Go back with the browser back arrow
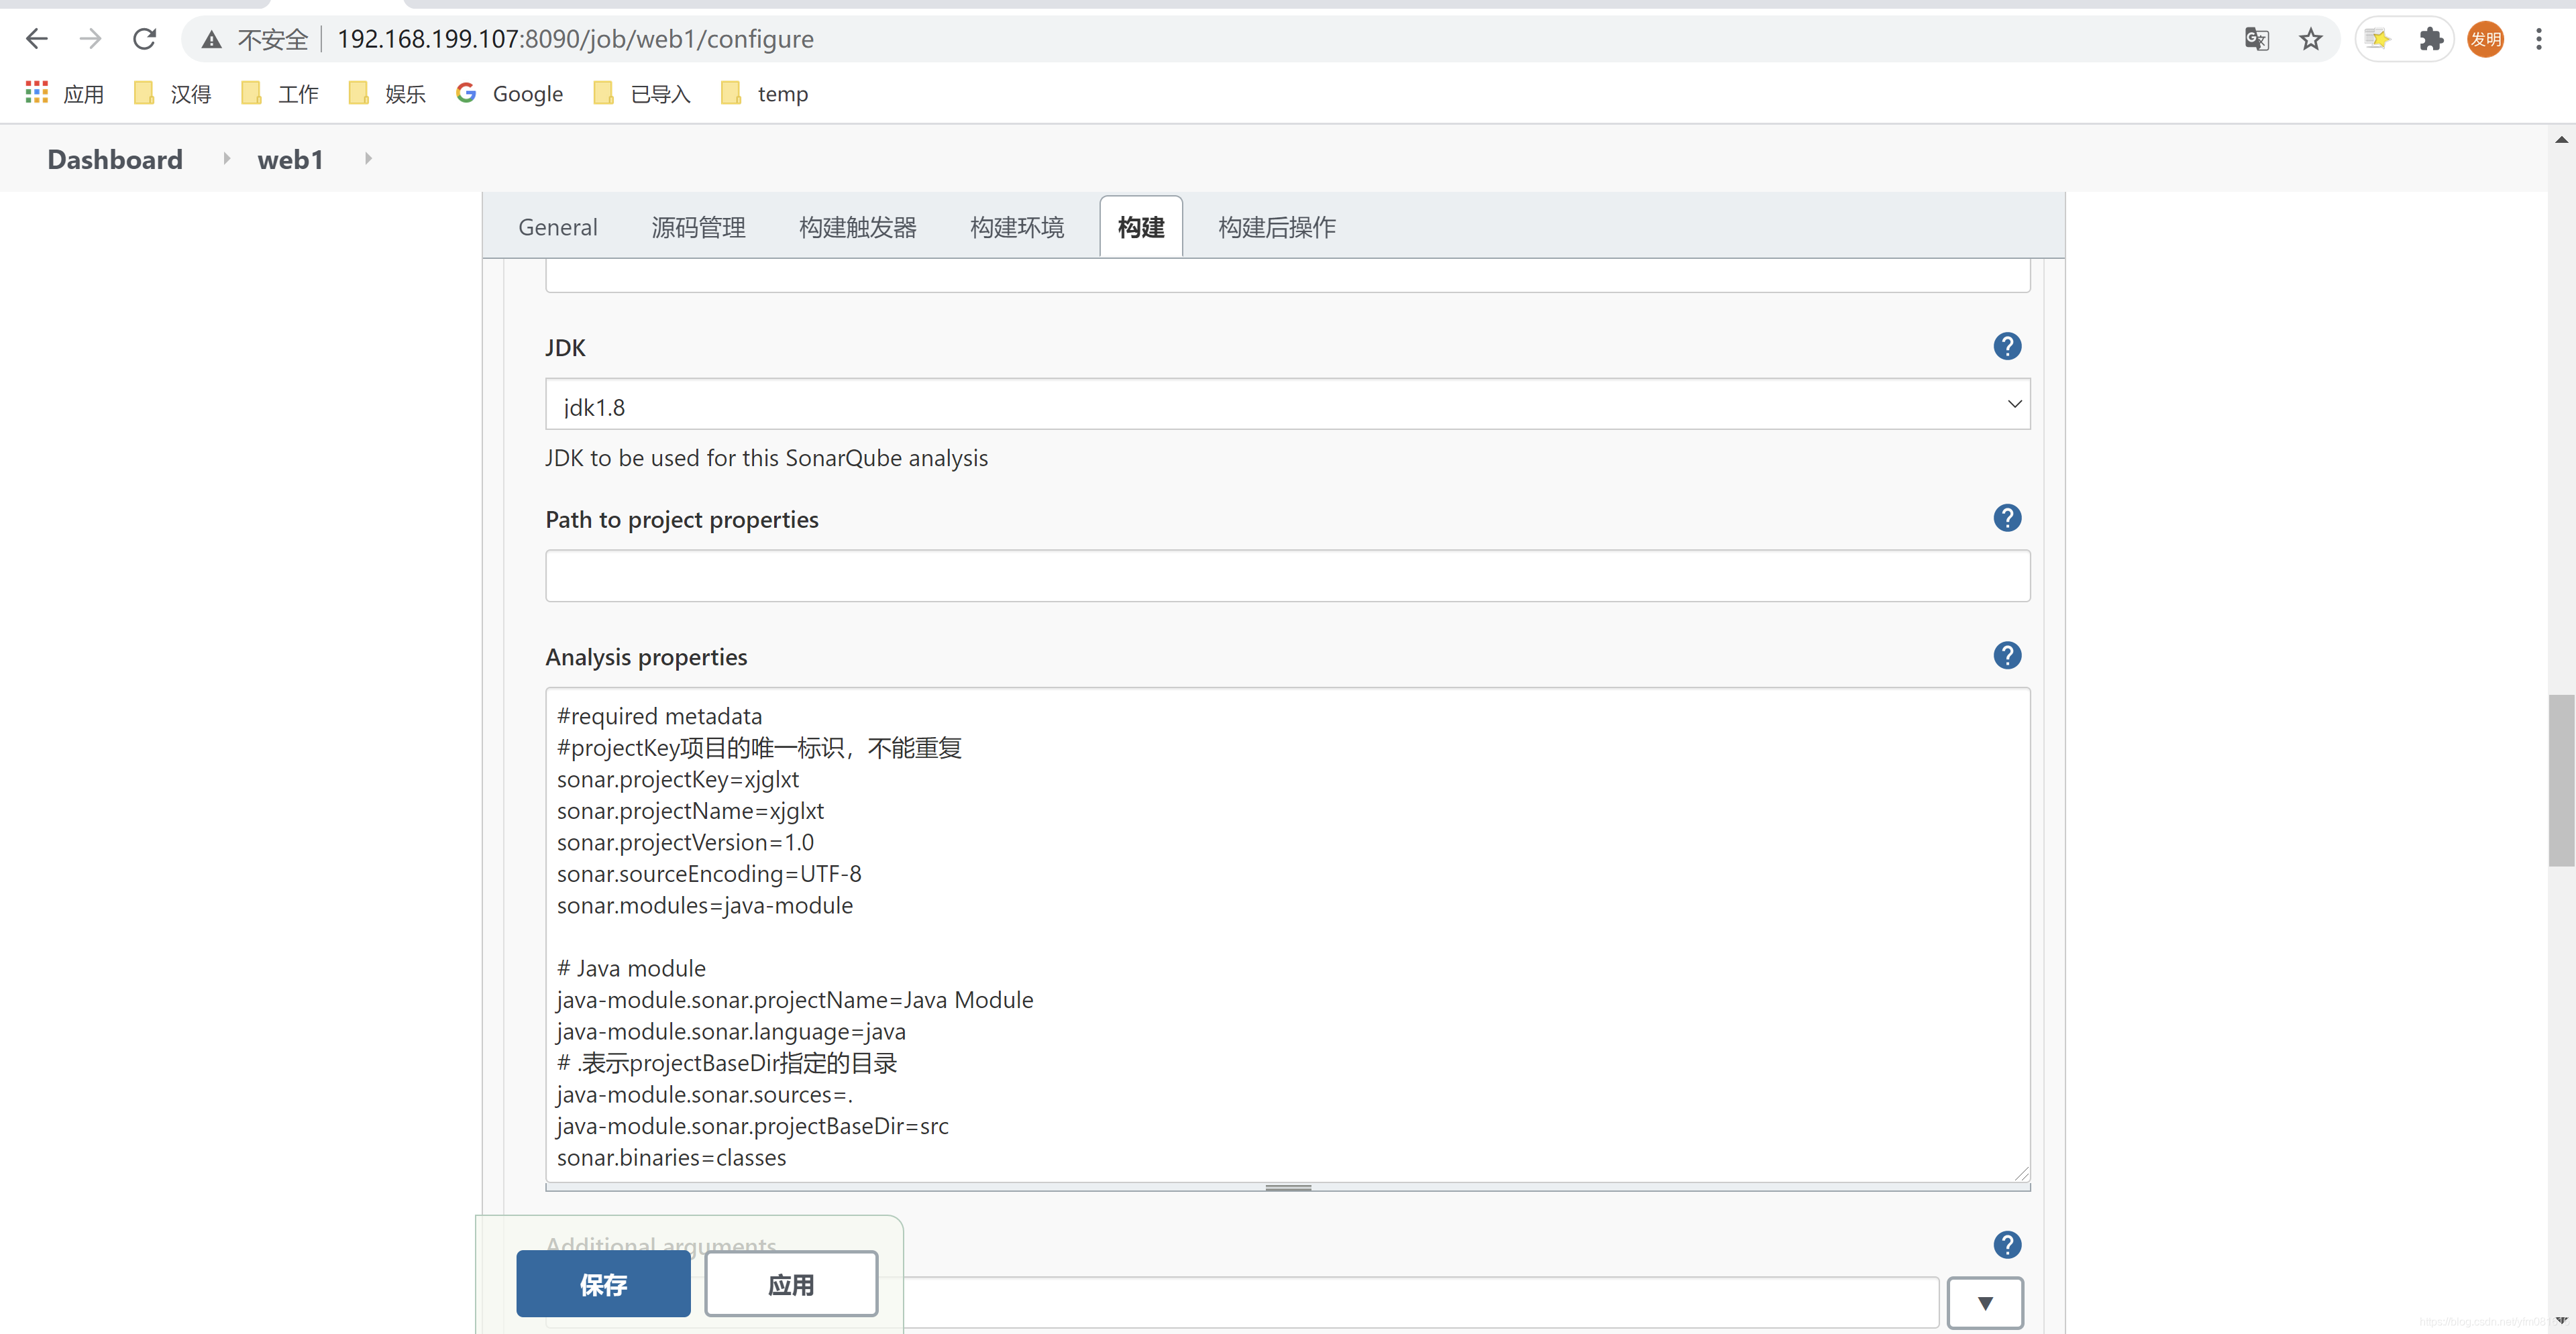Image resolution: width=2576 pixels, height=1334 pixels. click(37, 39)
